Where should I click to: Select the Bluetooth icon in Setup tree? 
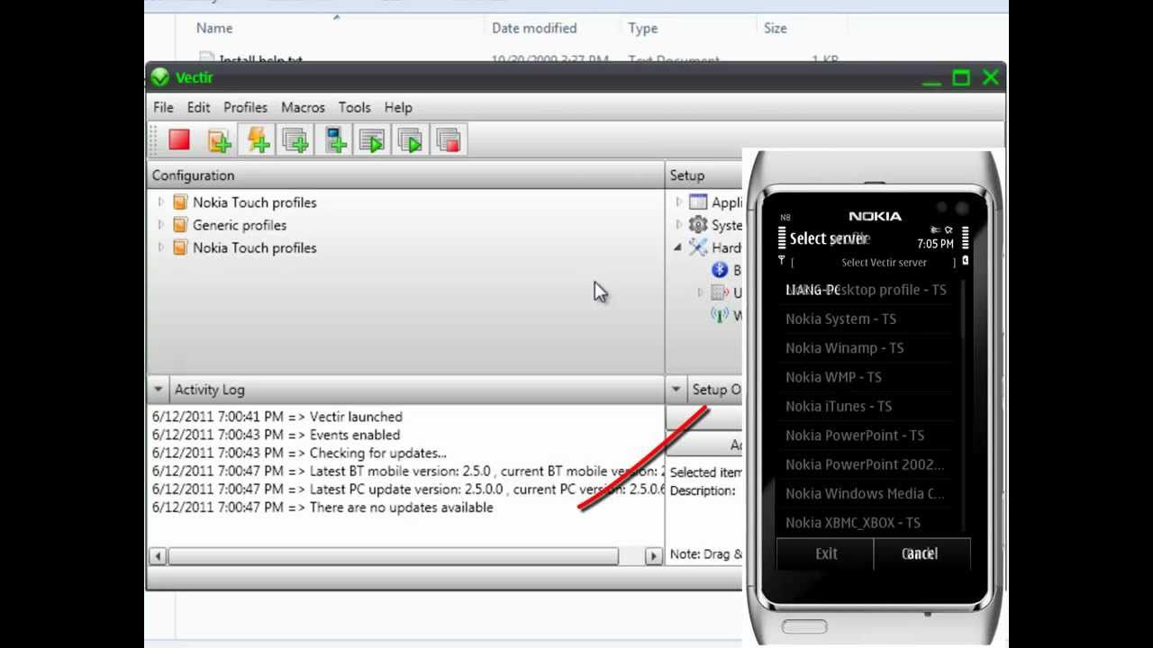point(720,269)
